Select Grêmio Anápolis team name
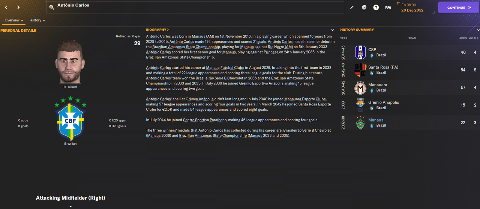The image size is (480, 209). click(x=384, y=102)
